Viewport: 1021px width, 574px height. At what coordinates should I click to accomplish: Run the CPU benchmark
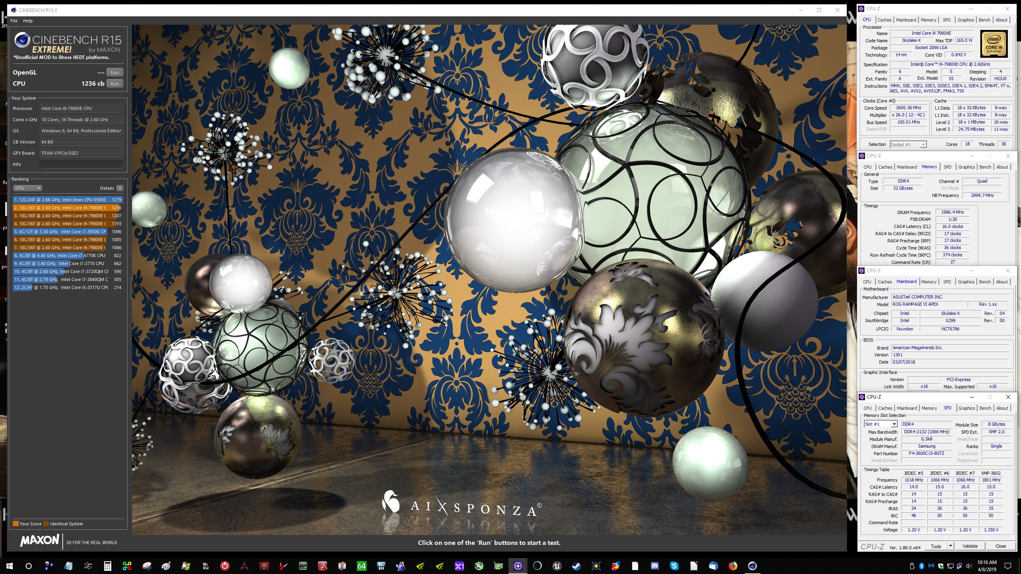114,84
